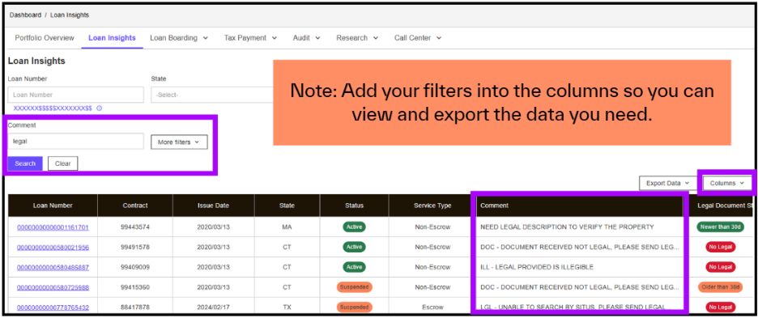Screen dimensions: 758x318
Task: Click the Comment field containing 'legal'
Action: (x=75, y=141)
